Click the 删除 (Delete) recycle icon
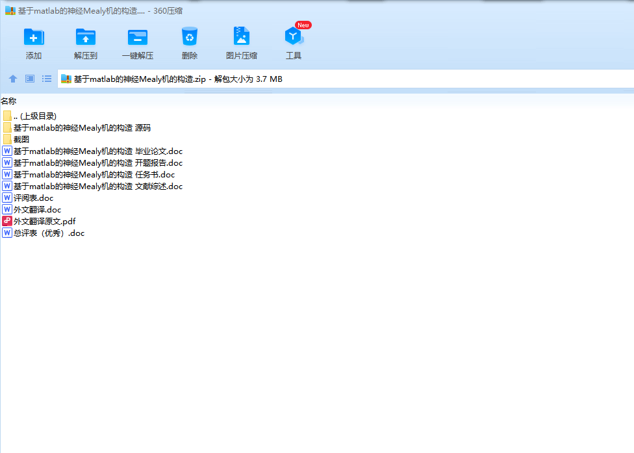The width and height of the screenshot is (634, 453). [x=190, y=36]
